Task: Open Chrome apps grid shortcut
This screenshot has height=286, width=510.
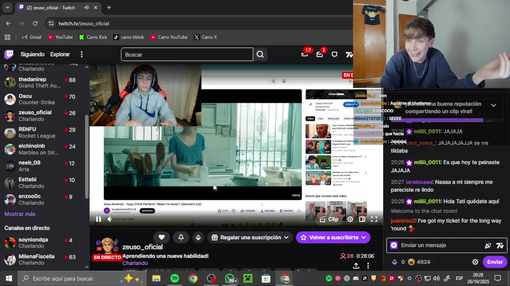Action: point(7,37)
